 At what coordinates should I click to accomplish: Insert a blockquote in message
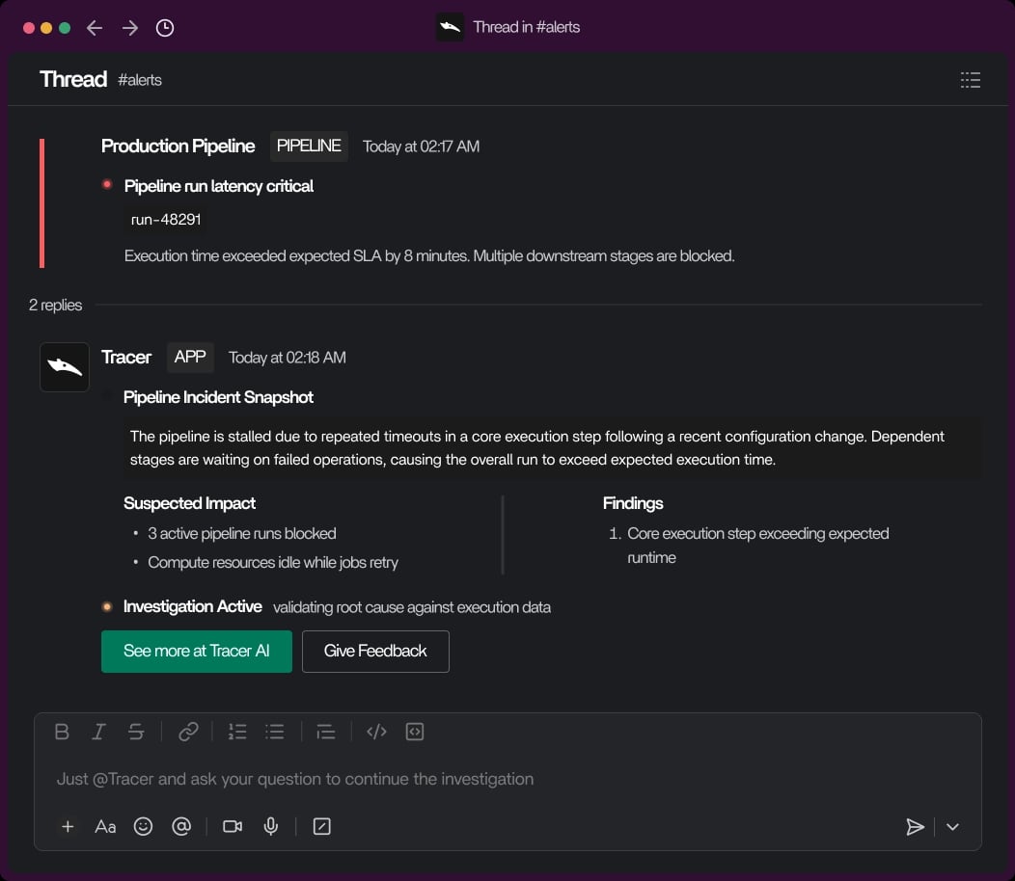pyautogui.click(x=326, y=732)
